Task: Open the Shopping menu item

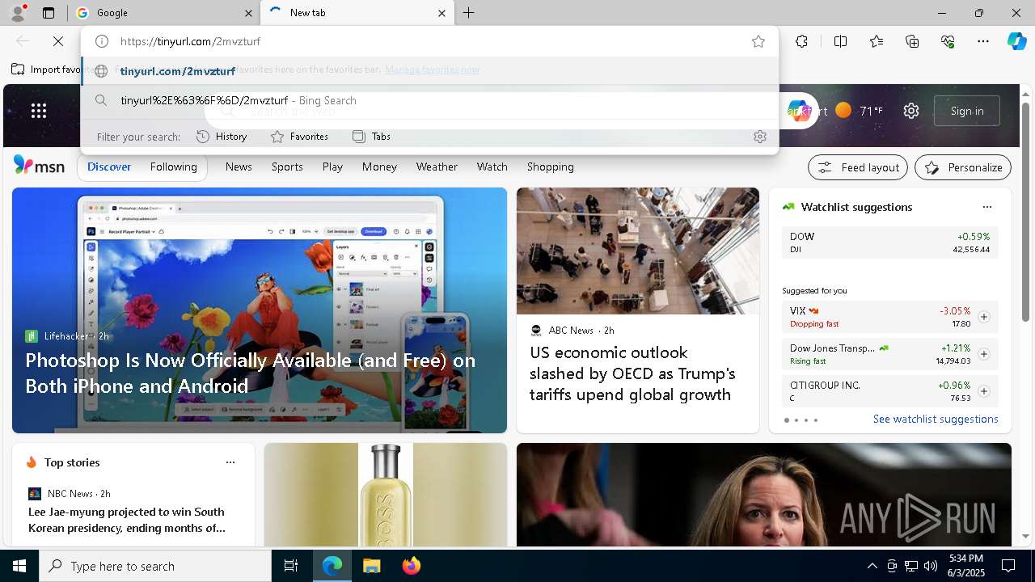Action: (x=551, y=167)
